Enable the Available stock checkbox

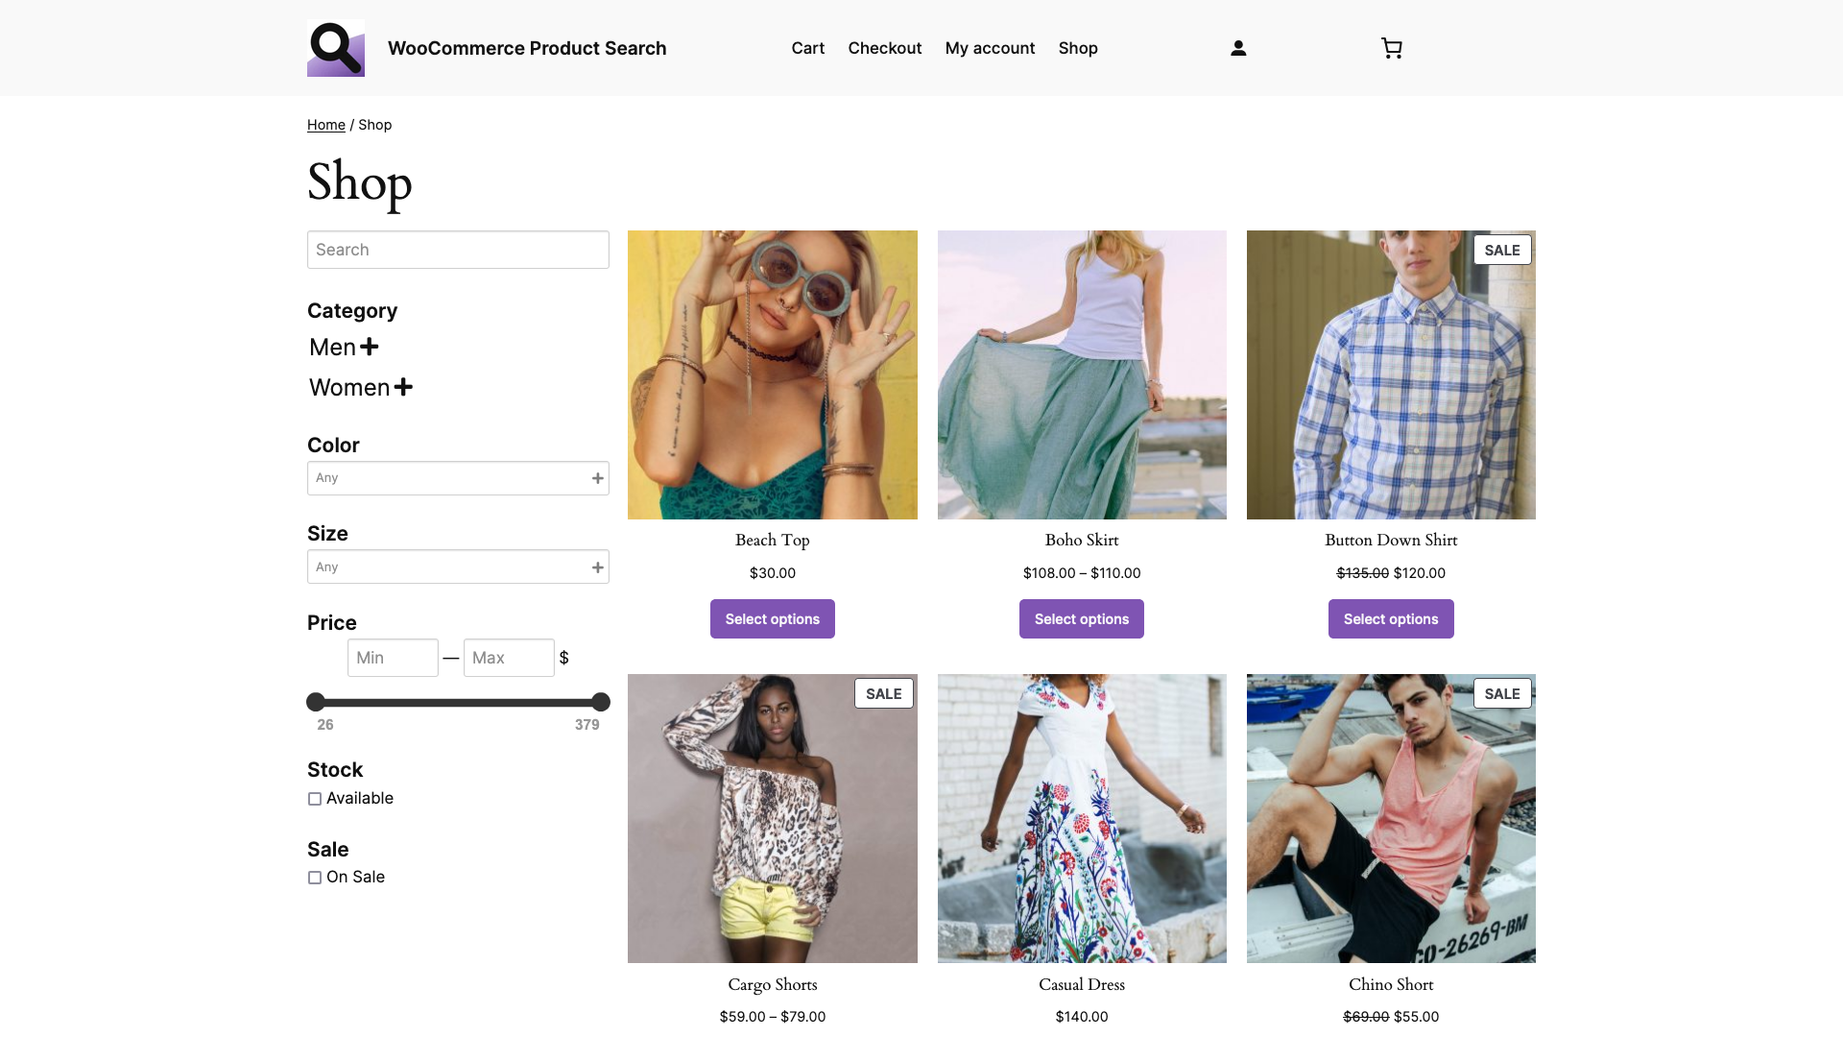[314, 799]
